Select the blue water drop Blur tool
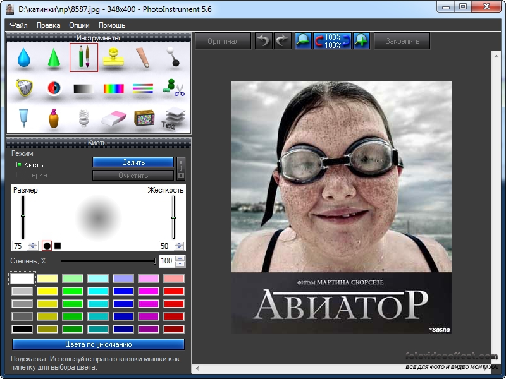 pyautogui.click(x=23, y=57)
